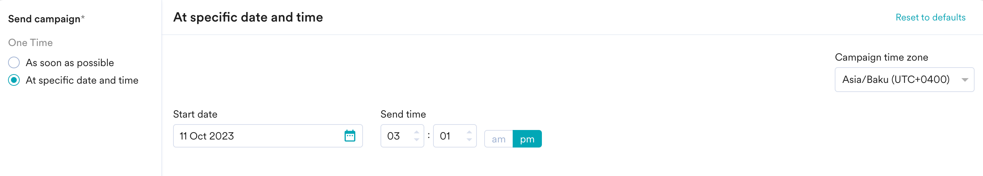Switch send time to pm
This screenshot has height=176, width=983.
point(527,139)
